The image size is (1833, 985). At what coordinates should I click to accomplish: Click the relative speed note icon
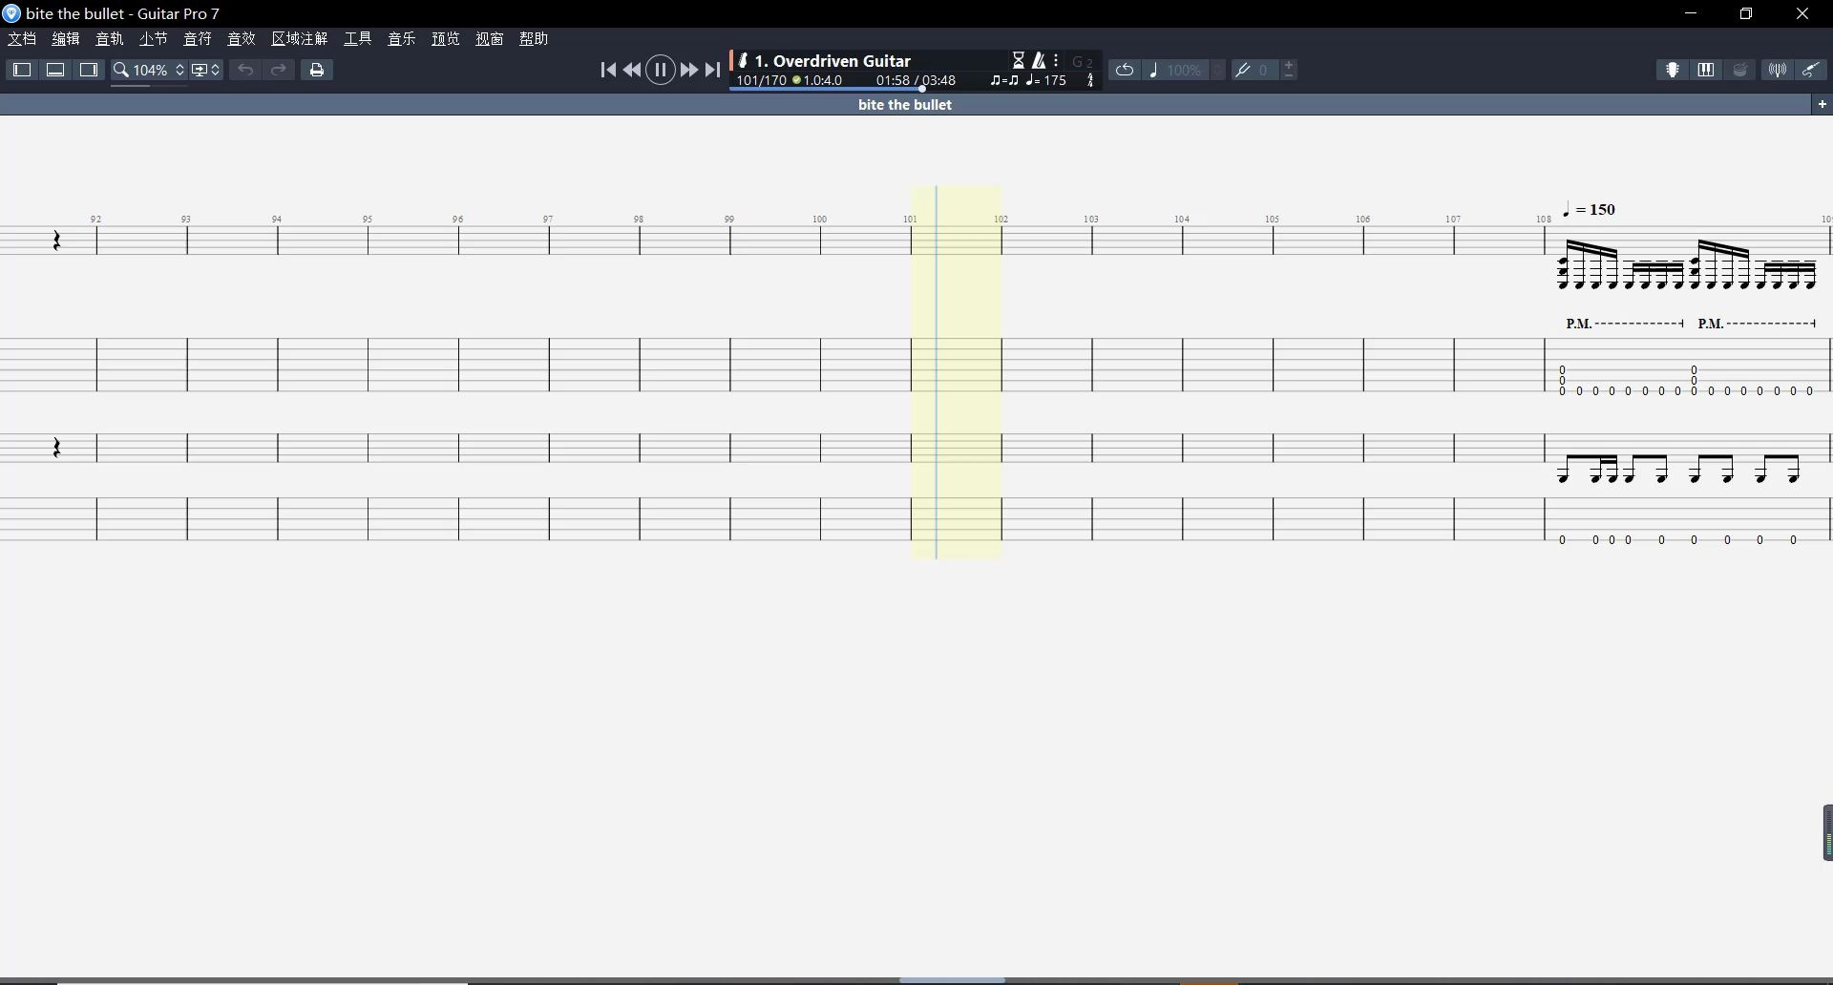point(1153,70)
